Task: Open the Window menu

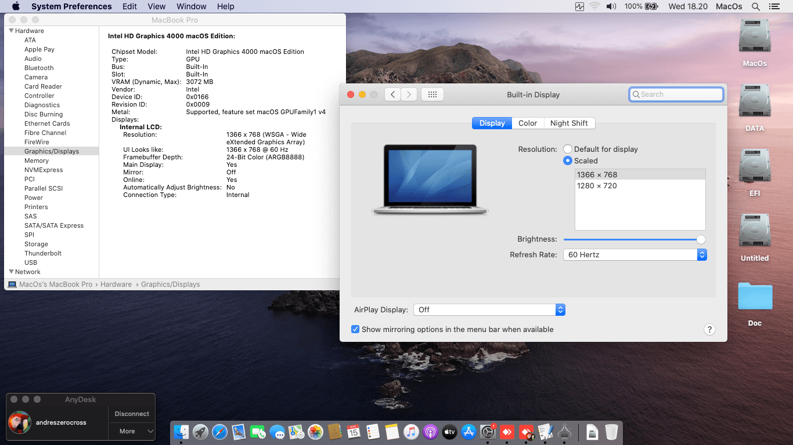Action: (192, 6)
